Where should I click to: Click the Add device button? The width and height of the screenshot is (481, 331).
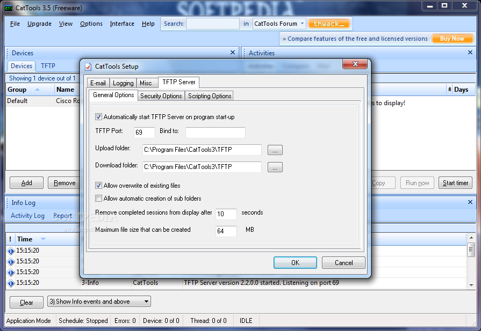pos(27,183)
